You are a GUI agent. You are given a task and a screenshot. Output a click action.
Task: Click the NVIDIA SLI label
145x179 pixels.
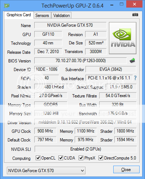pos(21,149)
